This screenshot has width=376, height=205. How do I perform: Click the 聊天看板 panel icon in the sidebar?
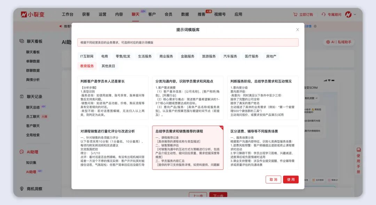pyautogui.click(x=22, y=41)
